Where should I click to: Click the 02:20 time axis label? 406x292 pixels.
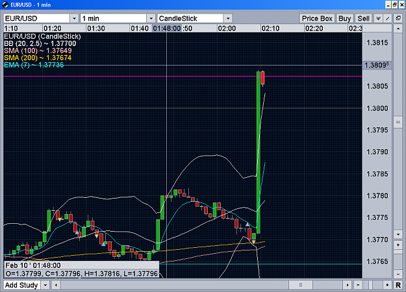point(314,28)
